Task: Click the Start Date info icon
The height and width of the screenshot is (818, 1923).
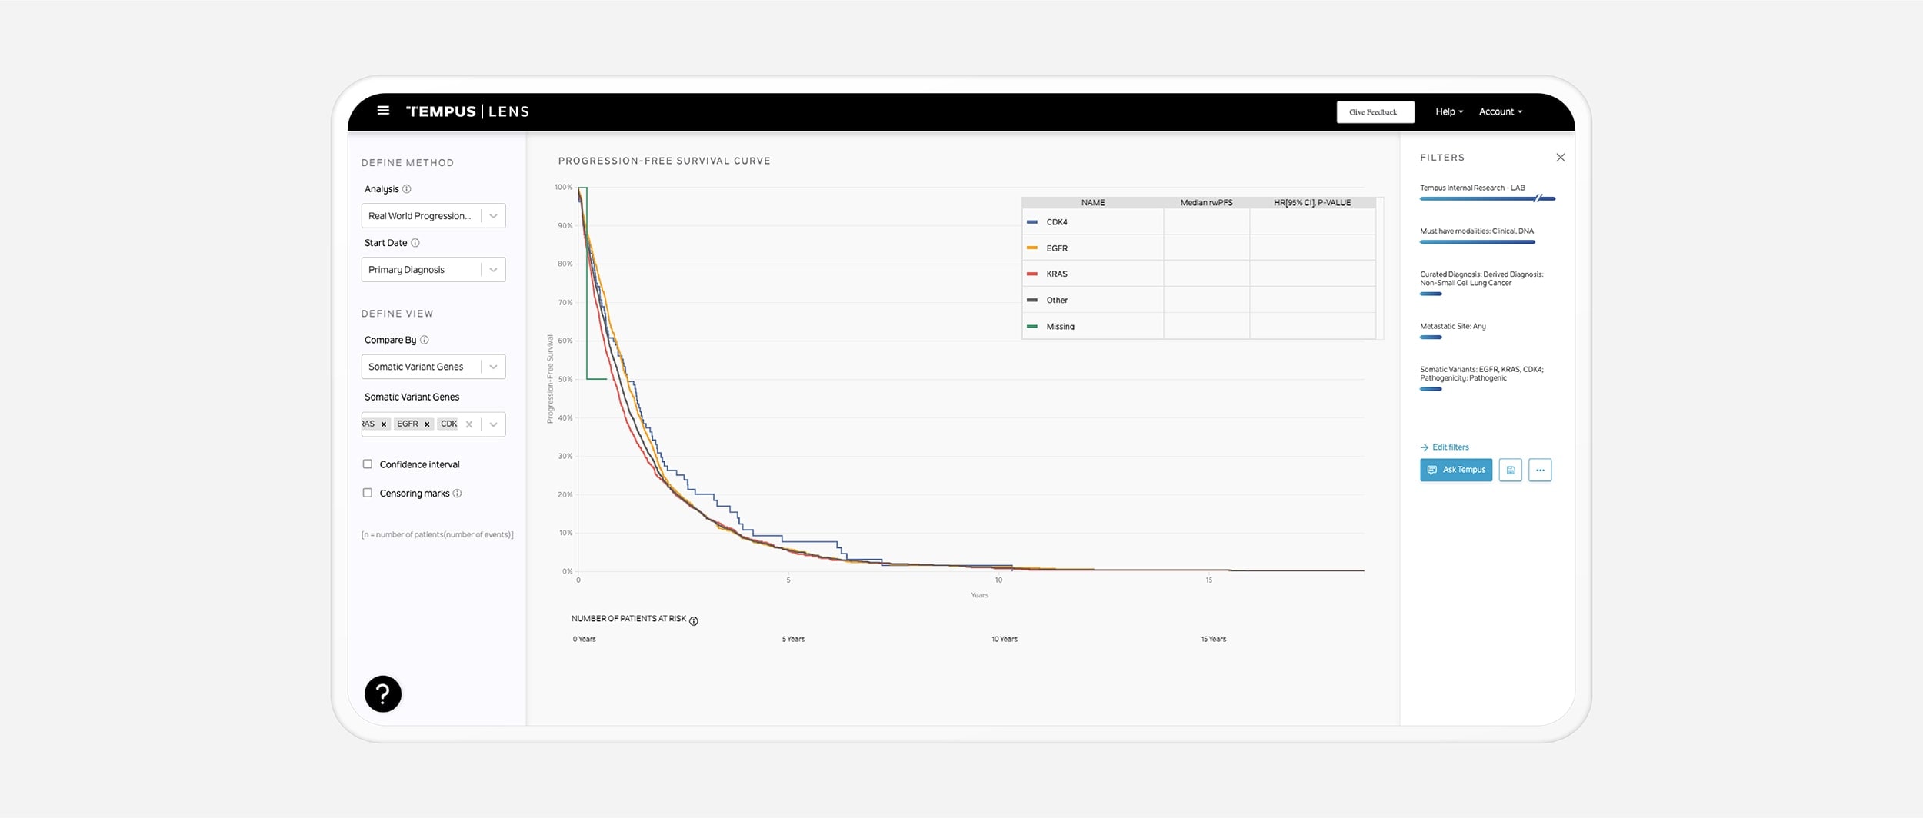Action: [x=415, y=243]
